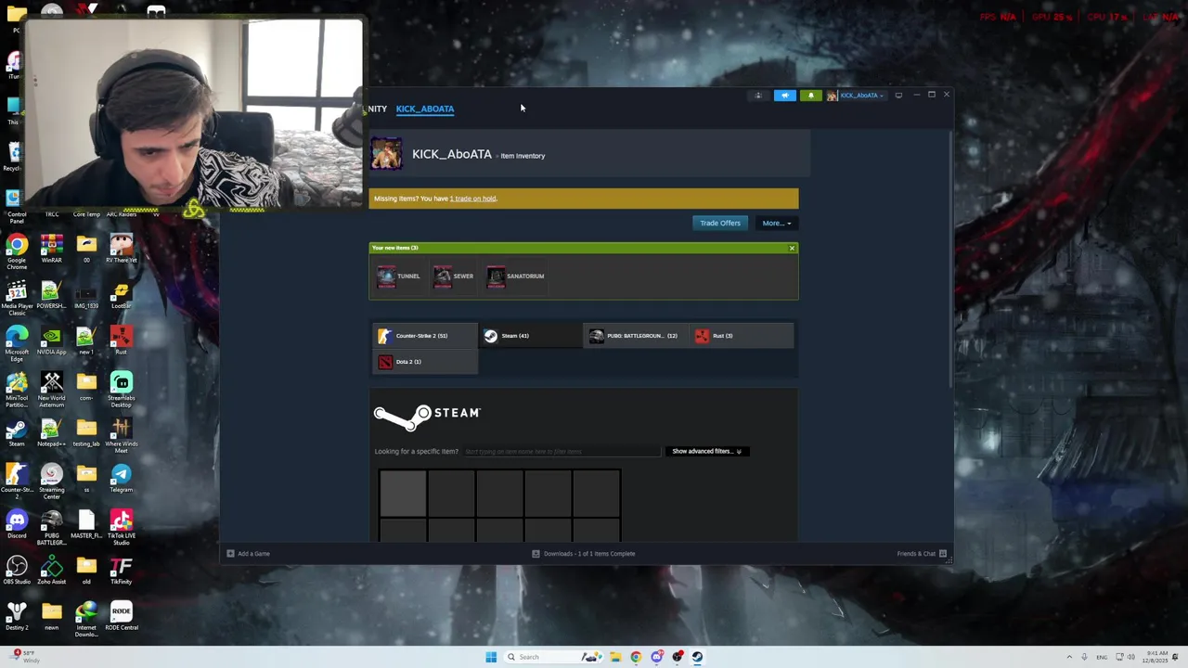
Task: Open Discord desktop shortcut
Action: tap(17, 524)
